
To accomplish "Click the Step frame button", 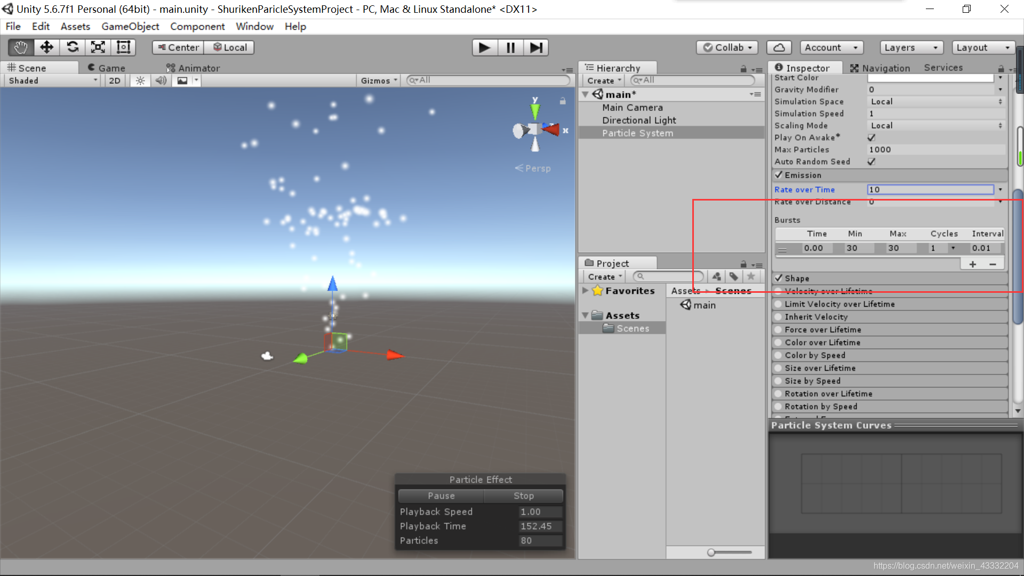I will (536, 47).
